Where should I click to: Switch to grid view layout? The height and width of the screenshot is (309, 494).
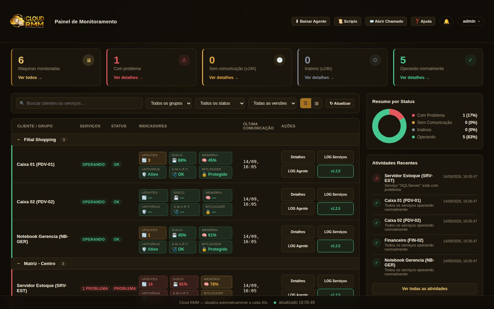pos(317,103)
